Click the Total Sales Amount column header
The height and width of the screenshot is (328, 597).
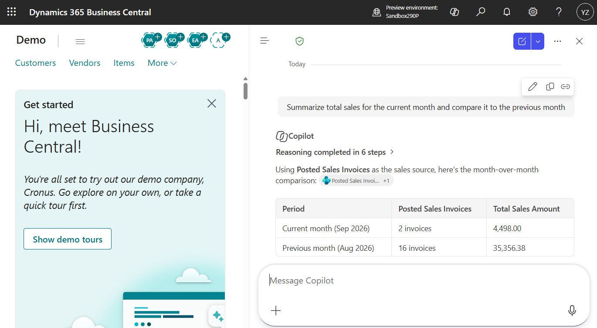coord(530,208)
